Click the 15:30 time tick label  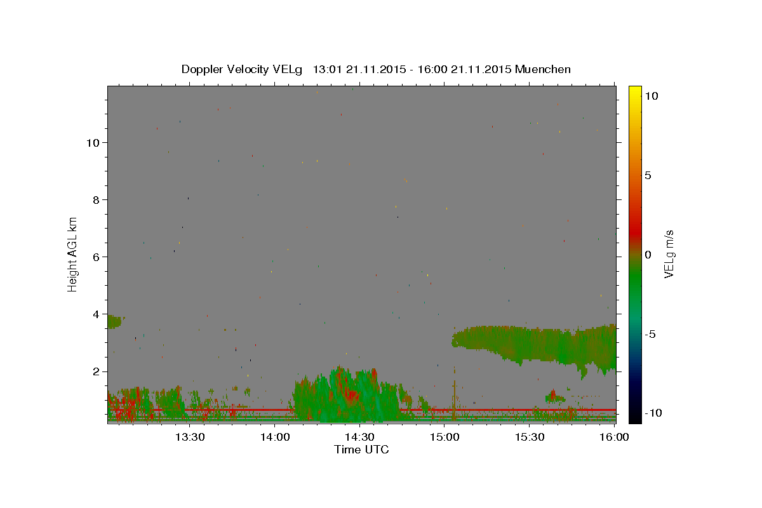point(530,437)
